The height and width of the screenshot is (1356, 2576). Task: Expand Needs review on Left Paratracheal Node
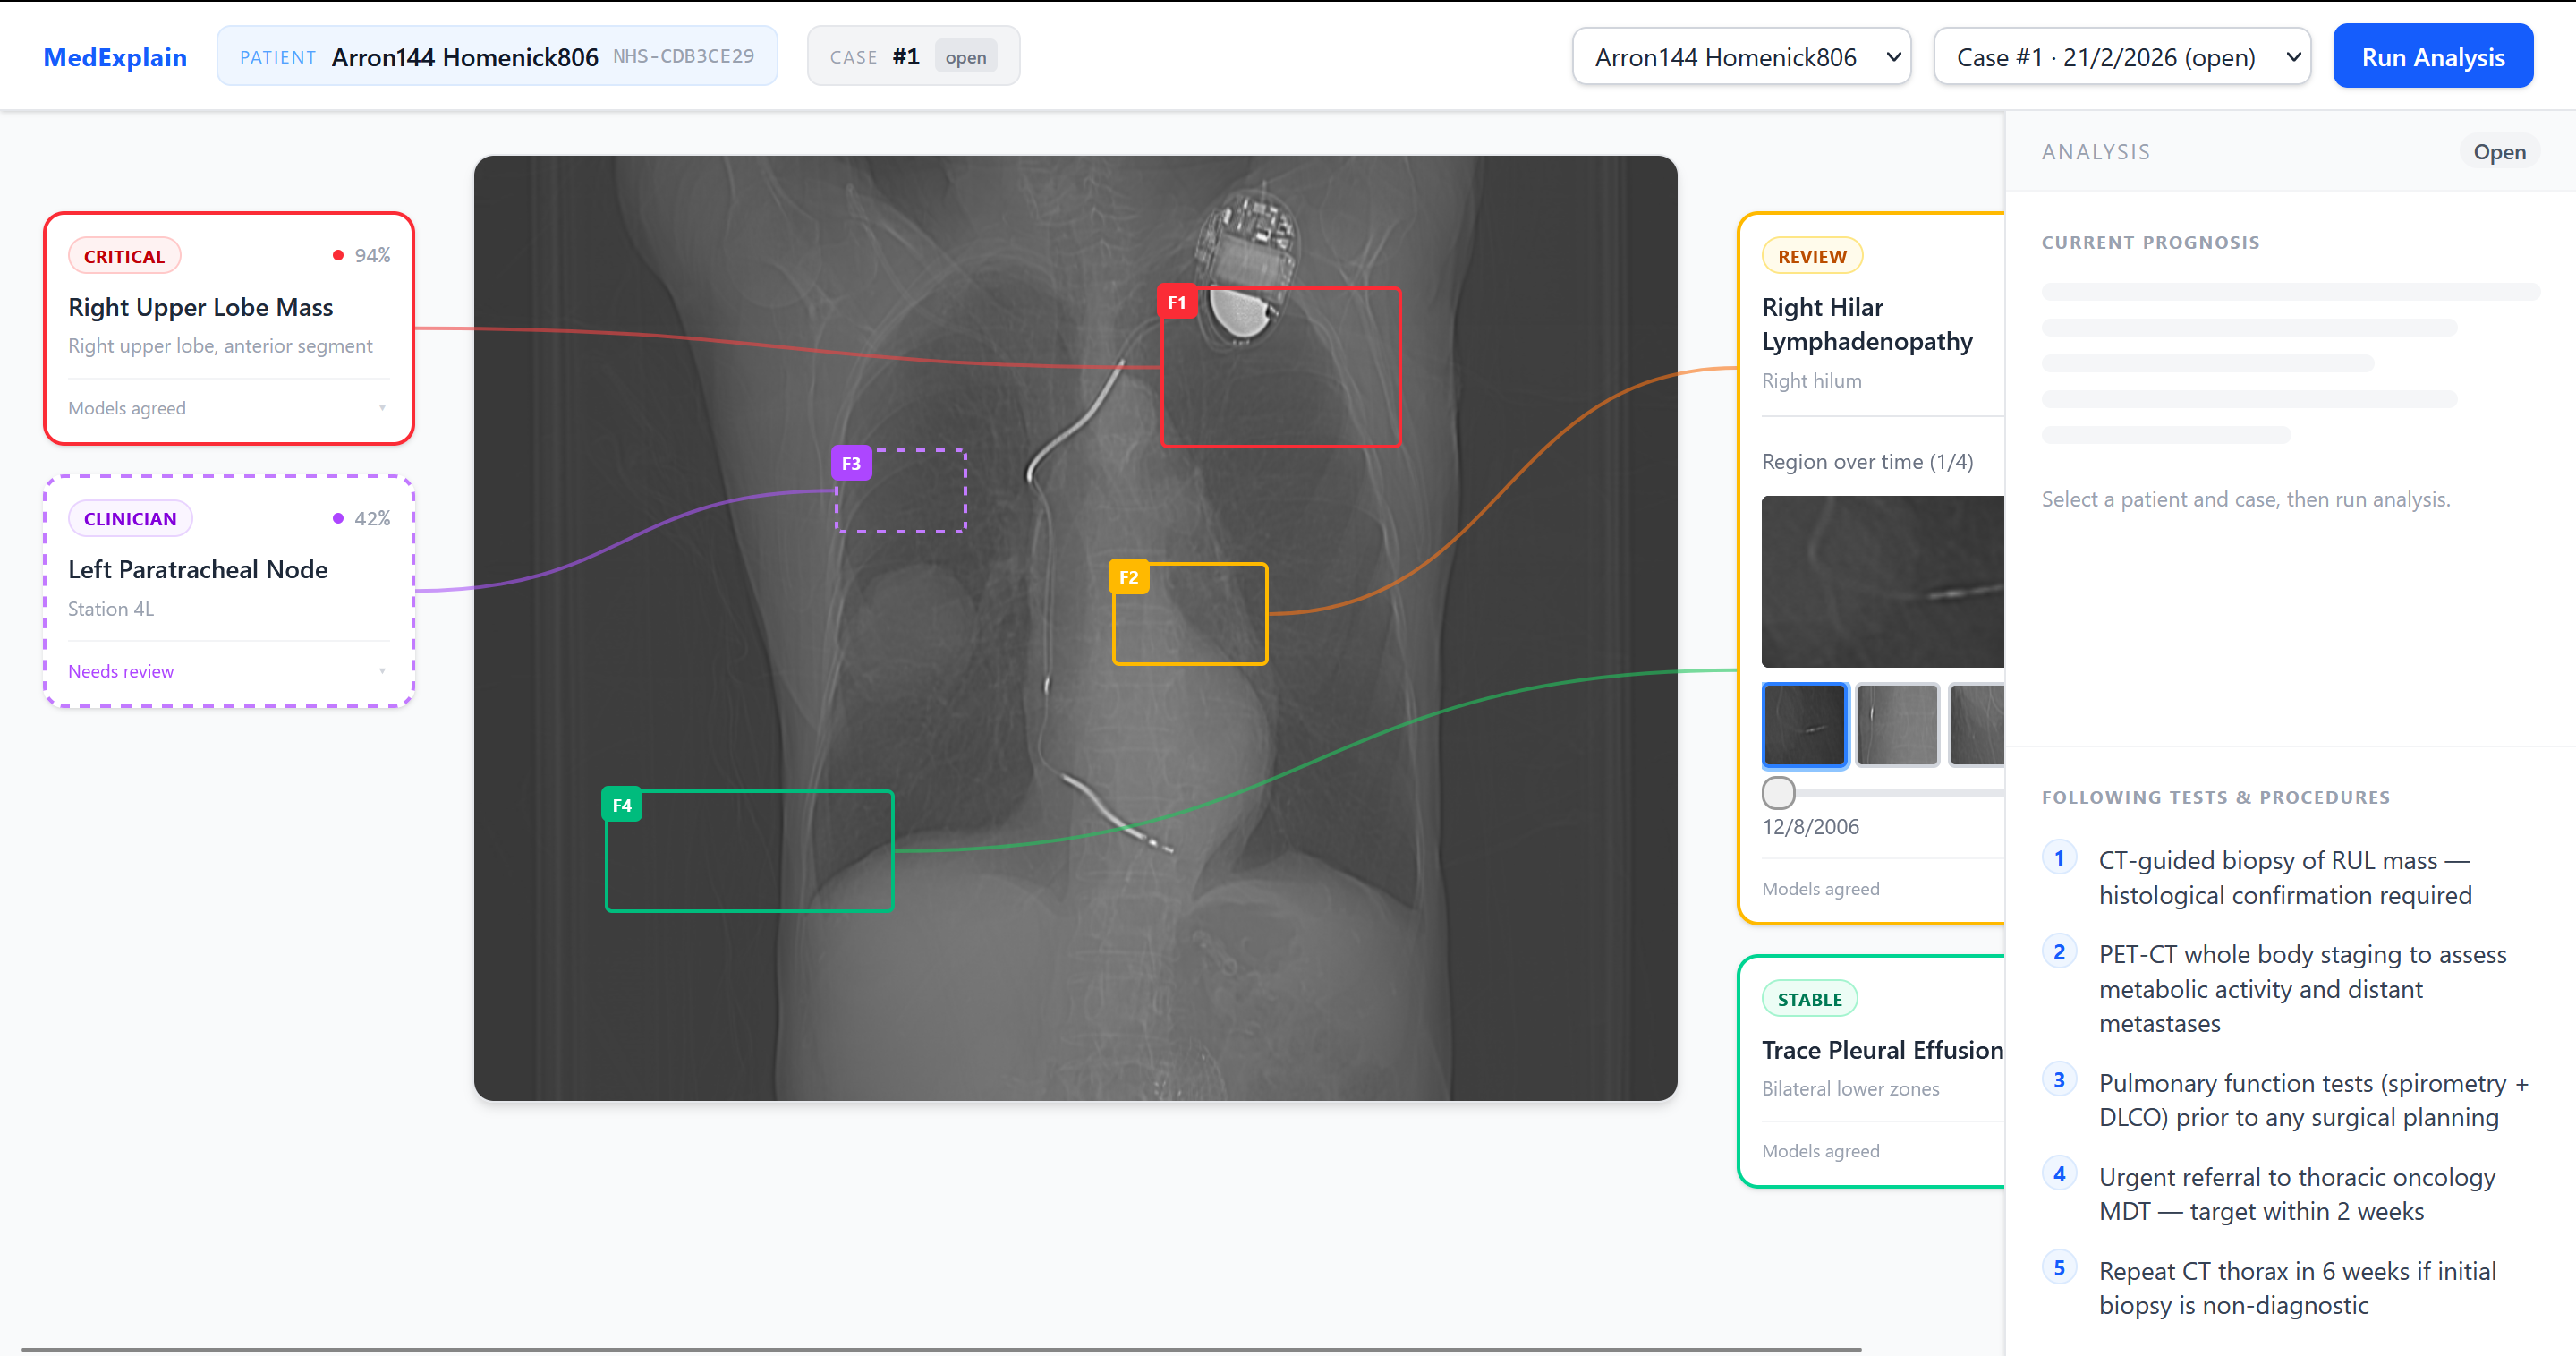(x=228, y=671)
